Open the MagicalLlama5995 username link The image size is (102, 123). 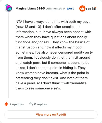tap(30, 8)
